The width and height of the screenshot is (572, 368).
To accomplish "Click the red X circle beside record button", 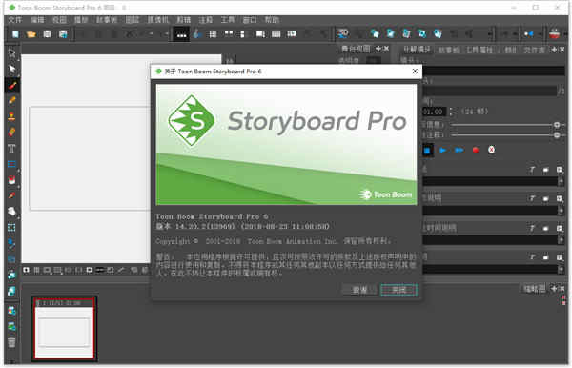I will pos(491,150).
